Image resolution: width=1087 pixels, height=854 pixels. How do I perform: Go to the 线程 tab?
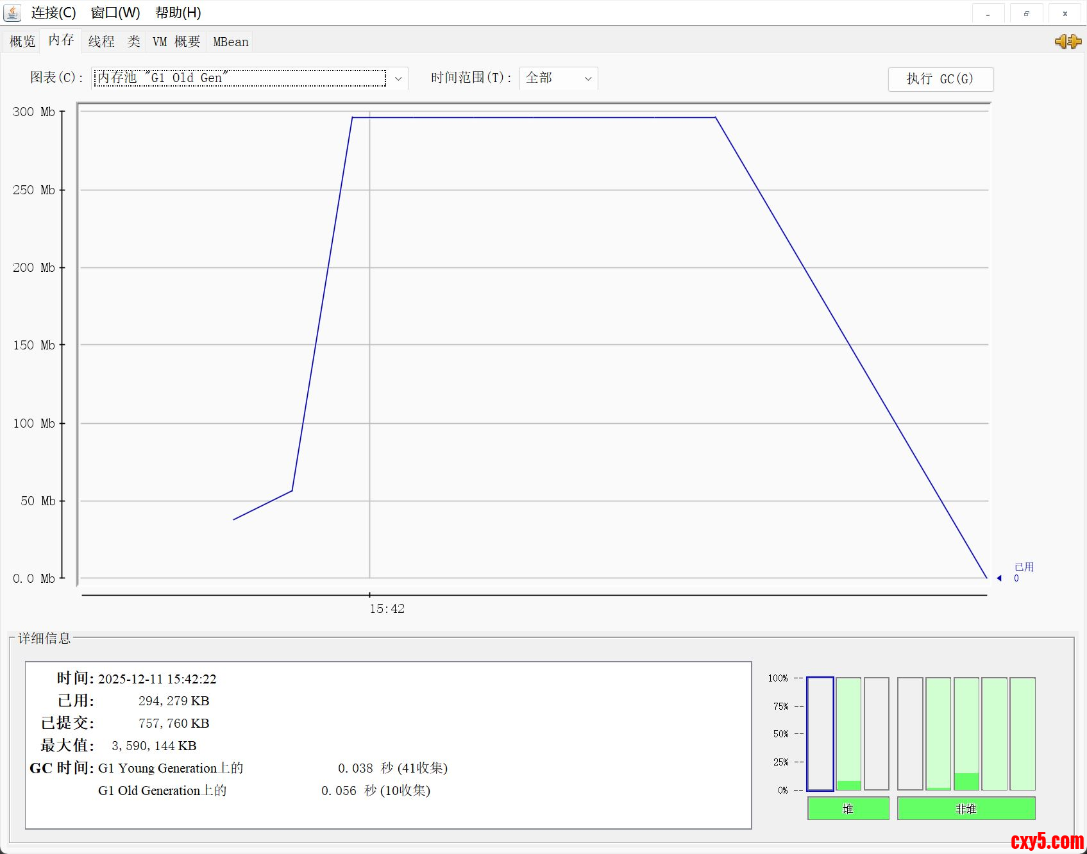101,42
